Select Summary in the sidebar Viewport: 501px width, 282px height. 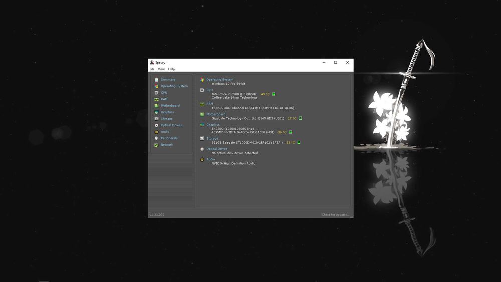pos(168,80)
